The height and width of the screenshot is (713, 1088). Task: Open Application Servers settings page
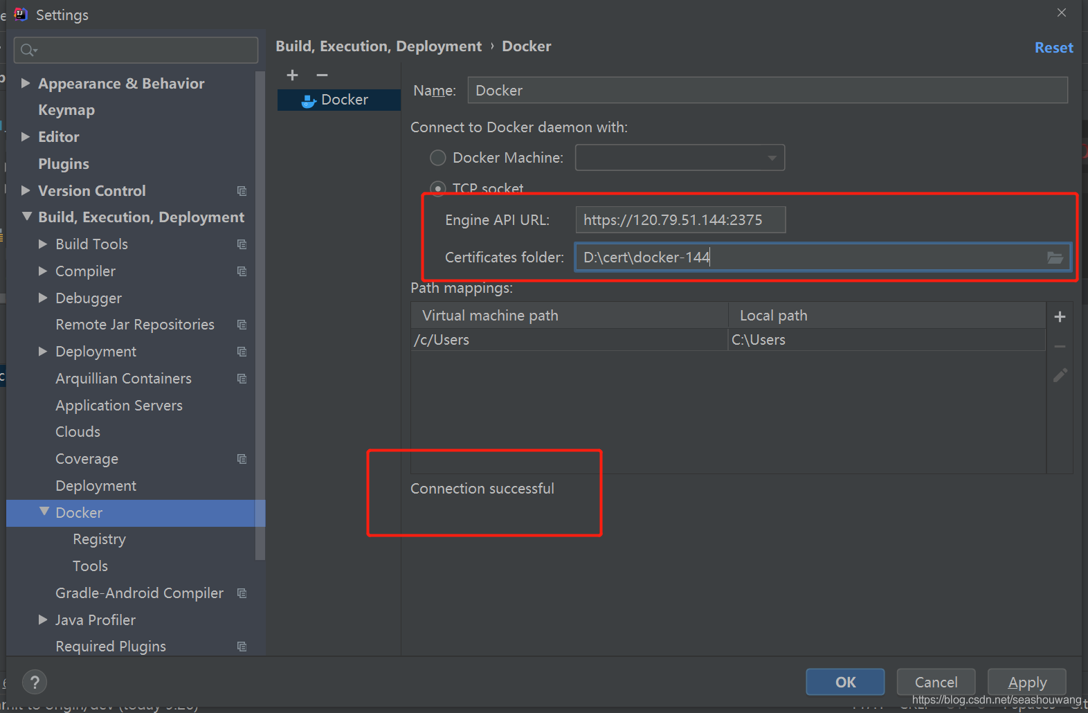[x=119, y=406]
